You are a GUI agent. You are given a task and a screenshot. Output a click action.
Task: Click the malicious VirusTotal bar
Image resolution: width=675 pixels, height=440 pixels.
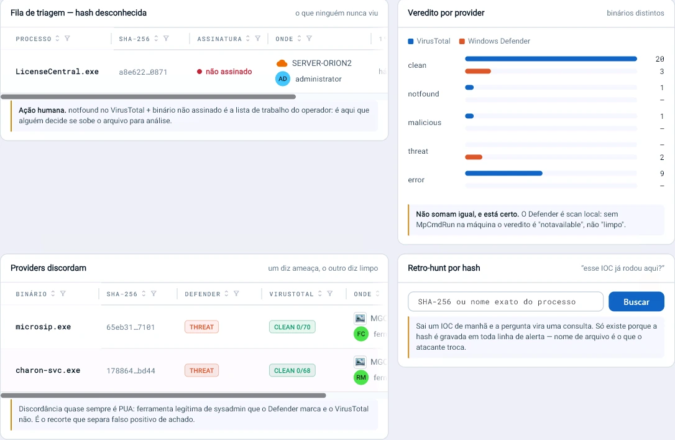[x=469, y=116]
